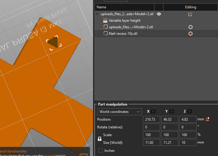Click the Search link in the hint notification
The image size is (218, 156).
pyautogui.click(x=49, y=155)
